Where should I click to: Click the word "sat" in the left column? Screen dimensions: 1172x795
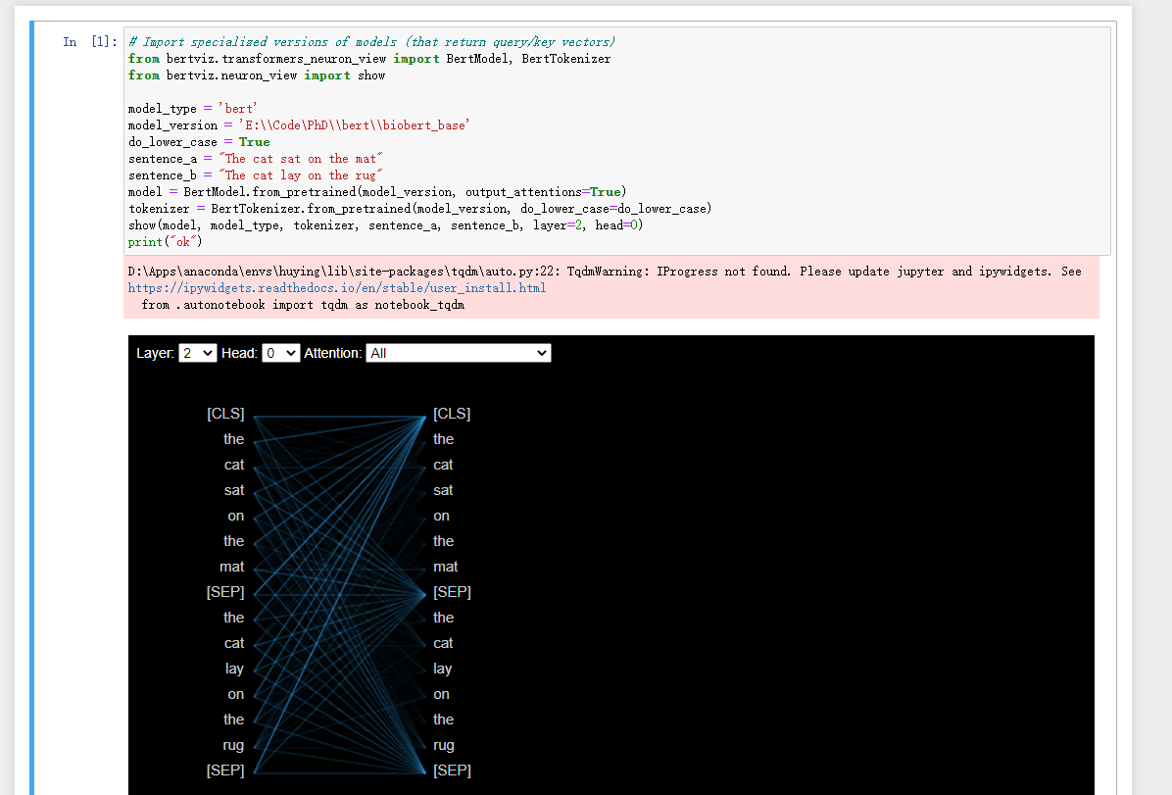tap(233, 489)
